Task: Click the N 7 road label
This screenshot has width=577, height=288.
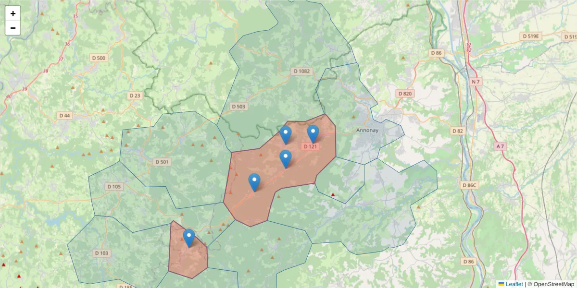Action: [x=477, y=82]
